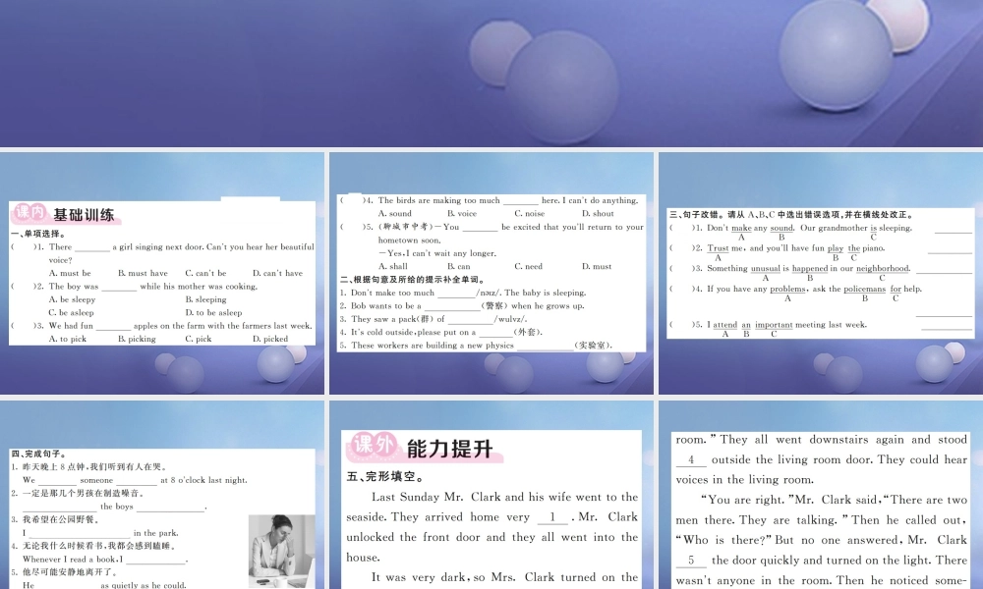The height and width of the screenshot is (589, 983).
Task: Click sentence 'It's cold outside'
Action: click(441, 332)
